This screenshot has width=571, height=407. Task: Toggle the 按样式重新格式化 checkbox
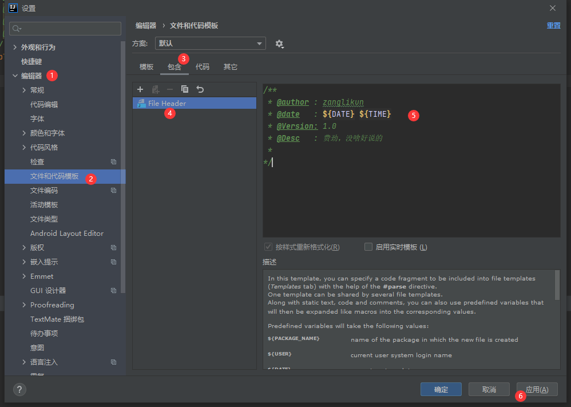268,247
